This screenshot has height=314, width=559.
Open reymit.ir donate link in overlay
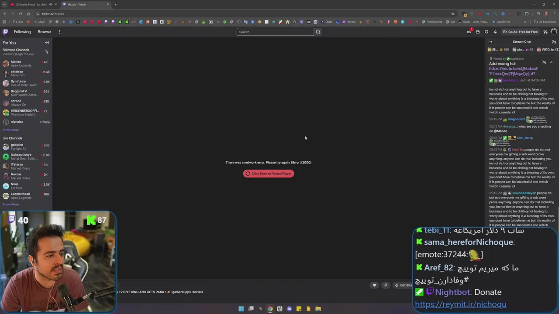[460, 304]
